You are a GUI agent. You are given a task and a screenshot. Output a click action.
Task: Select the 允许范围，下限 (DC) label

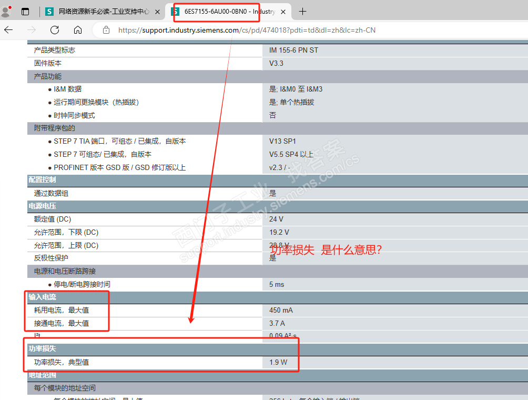click(66, 233)
